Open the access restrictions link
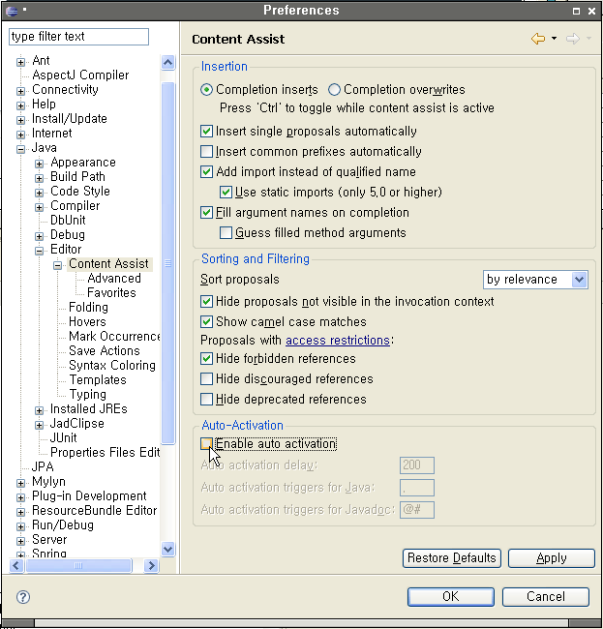 tap(338, 341)
